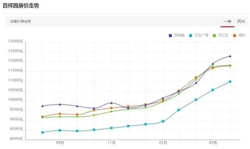The image size is (250, 149).
Task: Click 百祥园 triangle data point at 08月
Action: pos(60,105)
